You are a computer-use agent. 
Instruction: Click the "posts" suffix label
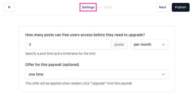pyautogui.click(x=119, y=44)
